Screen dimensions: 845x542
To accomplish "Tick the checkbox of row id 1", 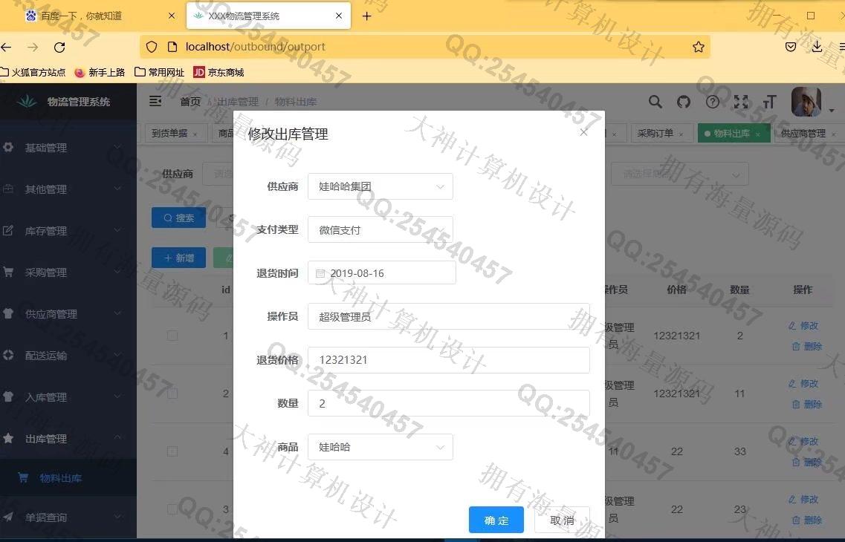I will (x=172, y=336).
